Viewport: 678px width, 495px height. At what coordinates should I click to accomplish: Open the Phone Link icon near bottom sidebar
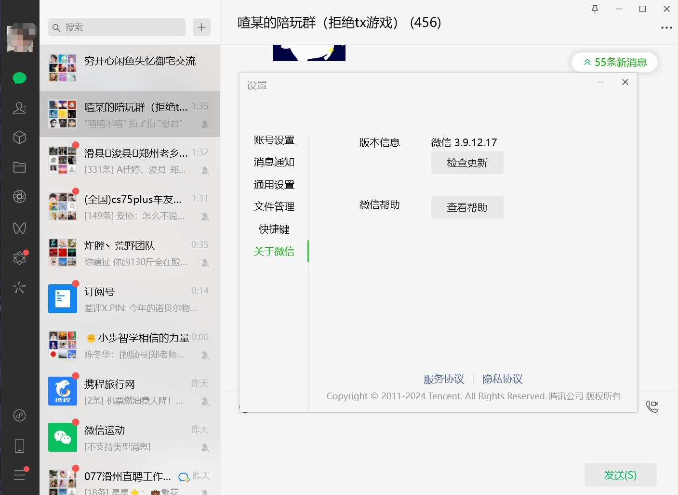[19, 446]
